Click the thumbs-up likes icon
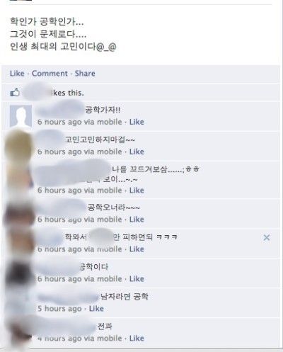Image resolution: width=283 pixels, height=352 pixels. (15, 92)
